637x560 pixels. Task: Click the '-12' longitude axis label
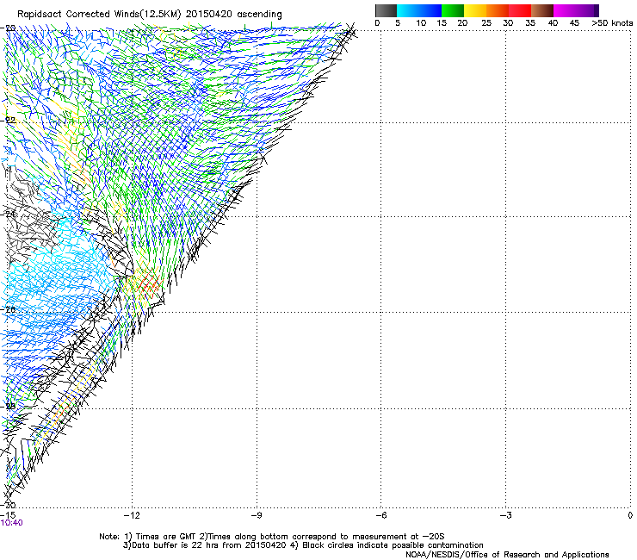click(132, 515)
